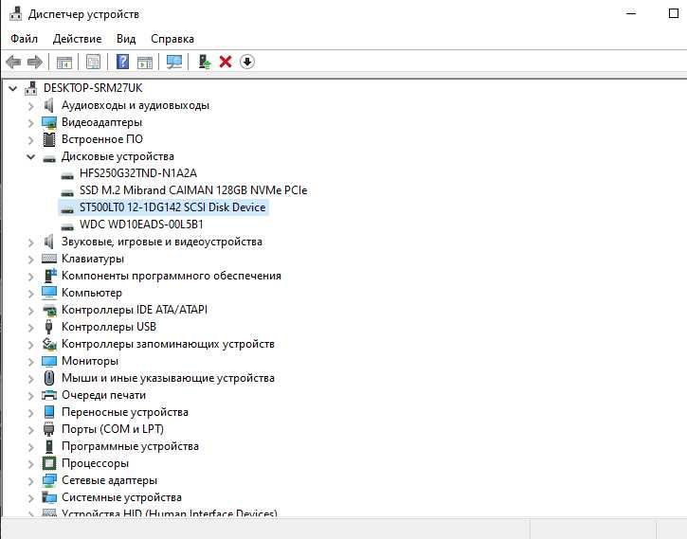Click the red X Uninstall device icon
The image size is (687, 539).
coord(226,62)
